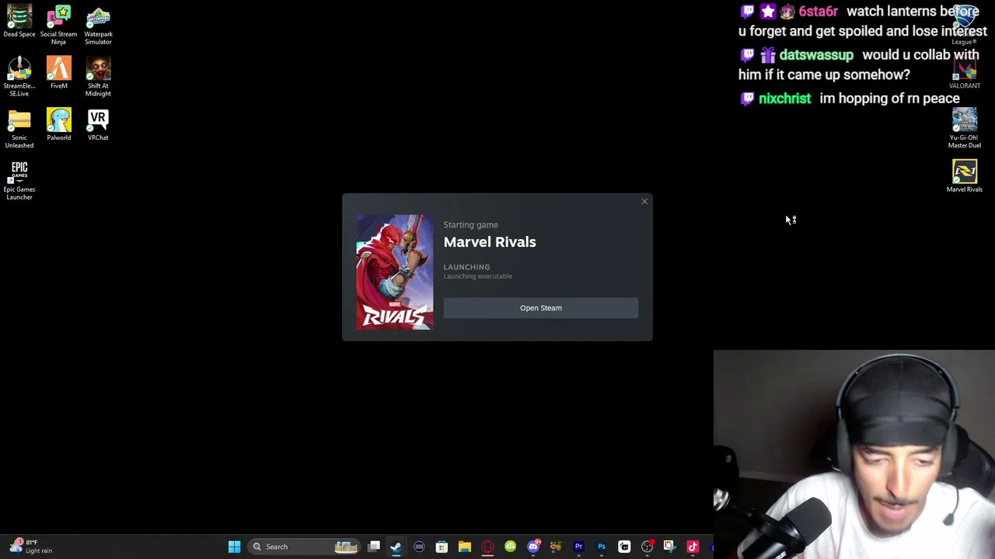
Task: Click the "Marvel Rivals" title in the dialog
Action: pos(490,242)
